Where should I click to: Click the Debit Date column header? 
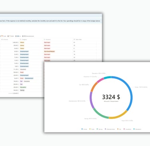point(78,39)
